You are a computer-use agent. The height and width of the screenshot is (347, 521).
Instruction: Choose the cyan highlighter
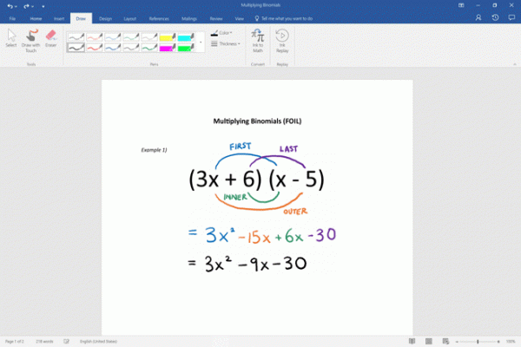click(x=186, y=36)
